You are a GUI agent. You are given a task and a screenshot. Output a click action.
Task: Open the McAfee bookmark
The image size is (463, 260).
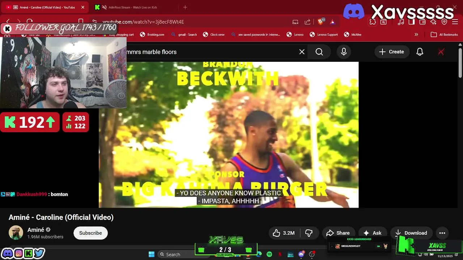point(353,35)
